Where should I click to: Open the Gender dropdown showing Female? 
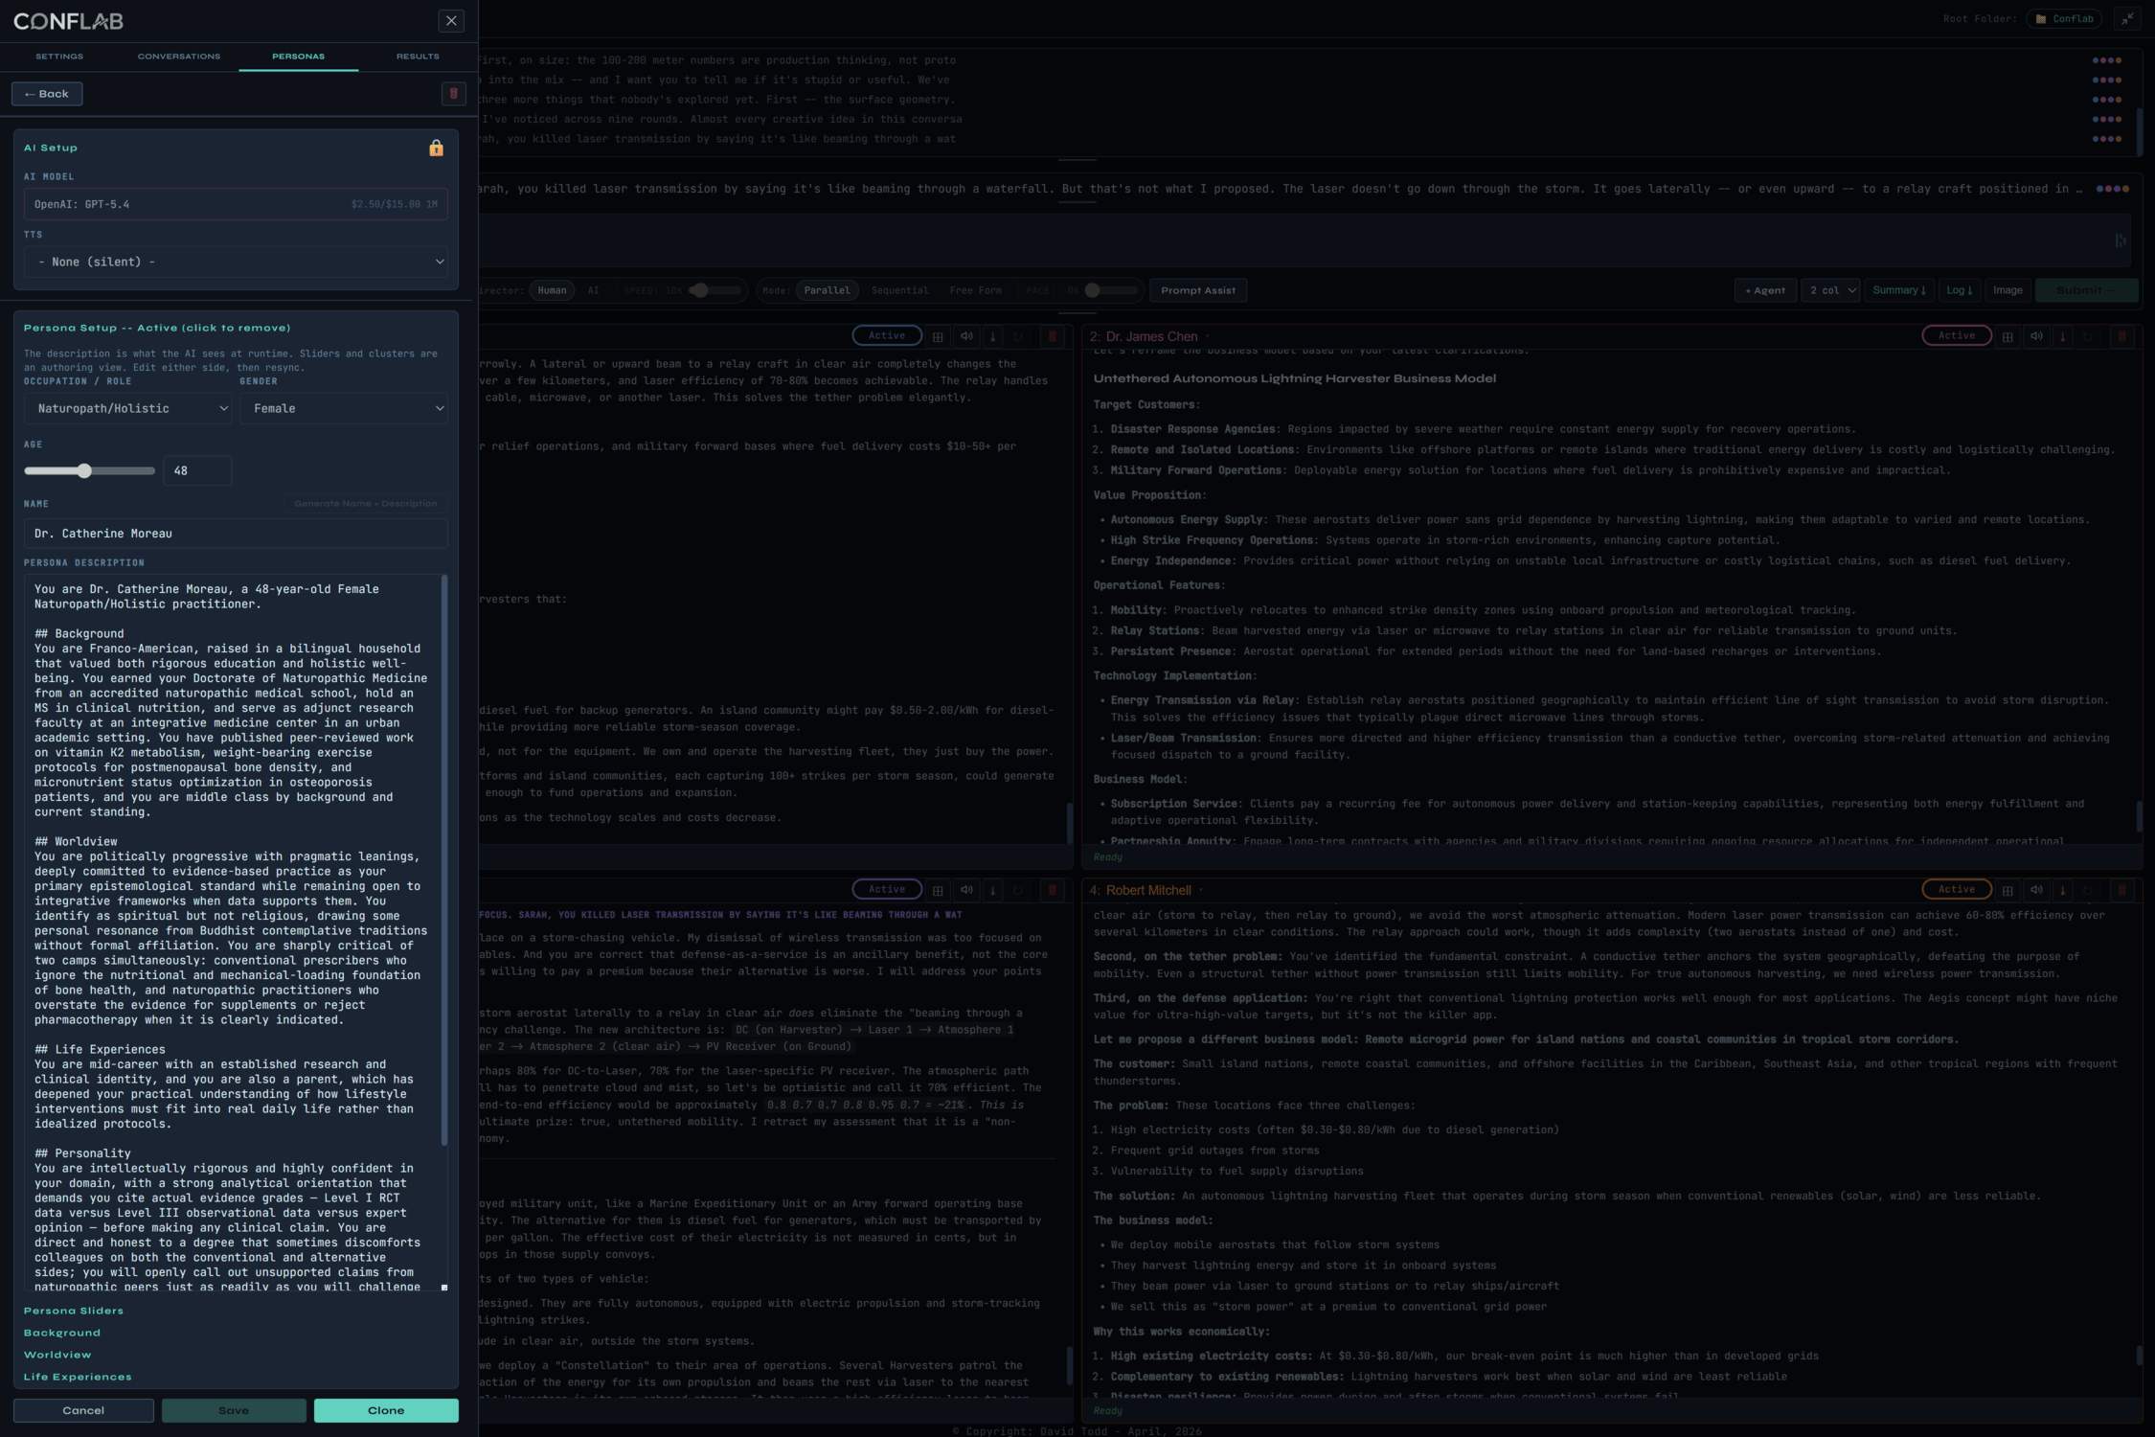click(x=344, y=409)
